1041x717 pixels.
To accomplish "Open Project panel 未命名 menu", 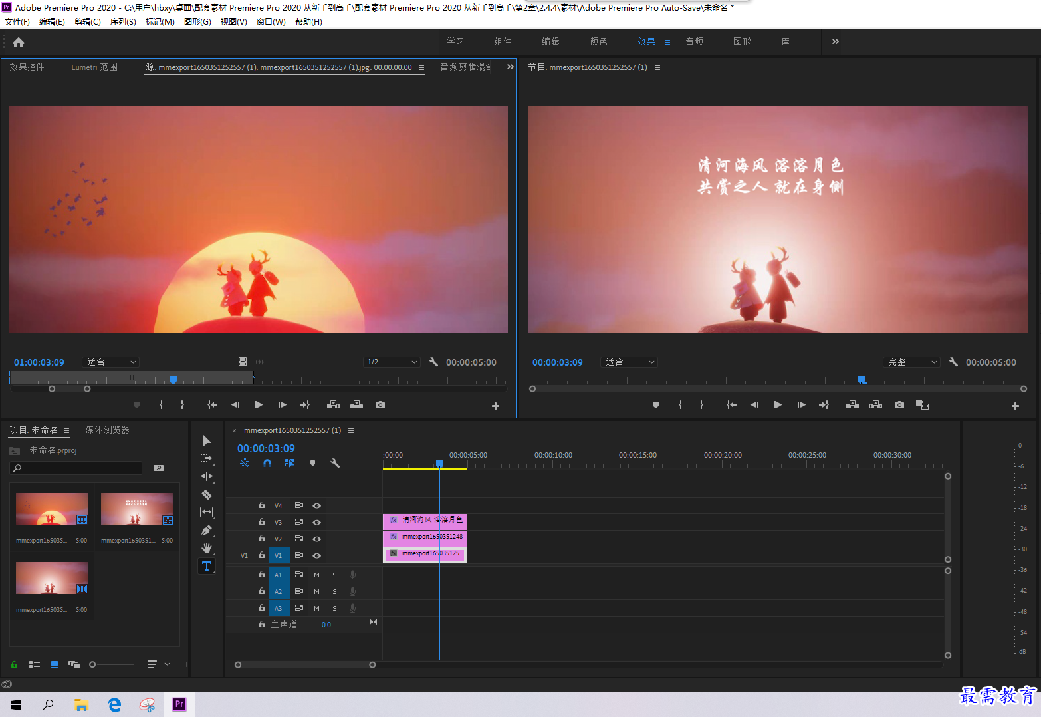I will [x=66, y=430].
